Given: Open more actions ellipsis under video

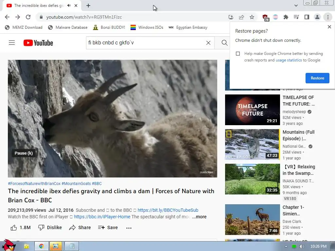Looking at the screenshot, I should click(x=129, y=228).
